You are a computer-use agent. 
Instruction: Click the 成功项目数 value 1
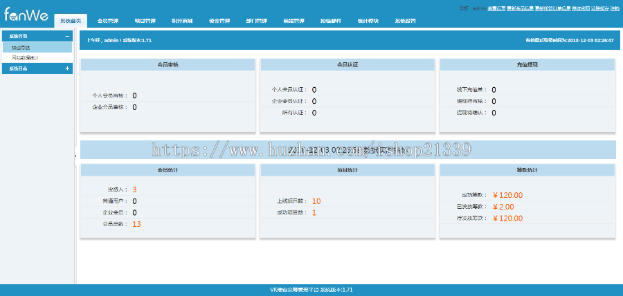tap(314, 213)
